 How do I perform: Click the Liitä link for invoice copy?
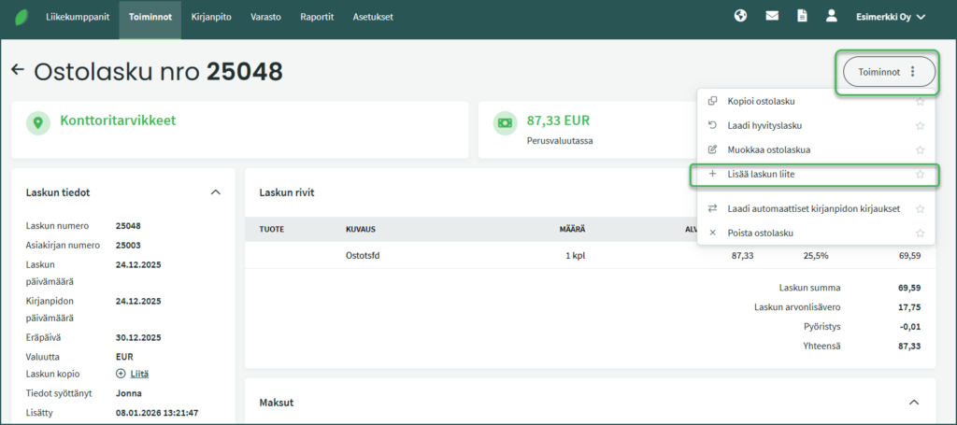(139, 374)
